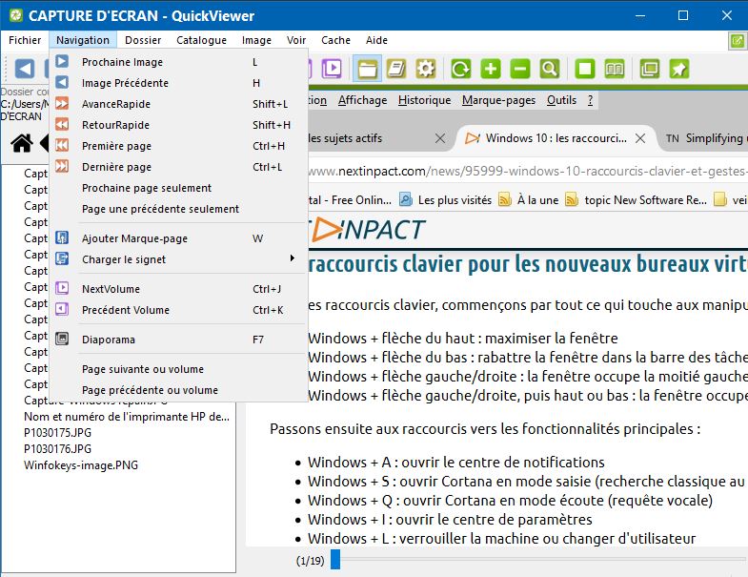Image resolution: width=748 pixels, height=577 pixels.
Task: Click the Première page menu icon
Action: click(62, 145)
